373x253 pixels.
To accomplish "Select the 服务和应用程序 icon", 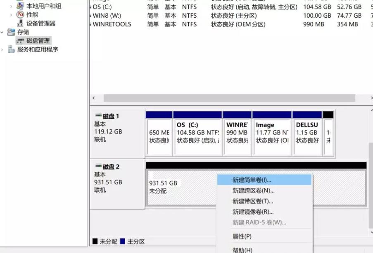I will click(x=10, y=49).
